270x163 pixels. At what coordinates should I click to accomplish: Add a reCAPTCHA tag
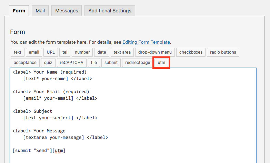[x=71, y=63]
